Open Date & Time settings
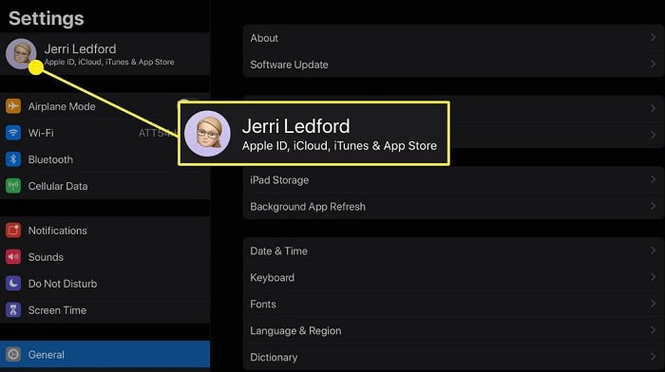This screenshot has height=372, width=665. [454, 251]
